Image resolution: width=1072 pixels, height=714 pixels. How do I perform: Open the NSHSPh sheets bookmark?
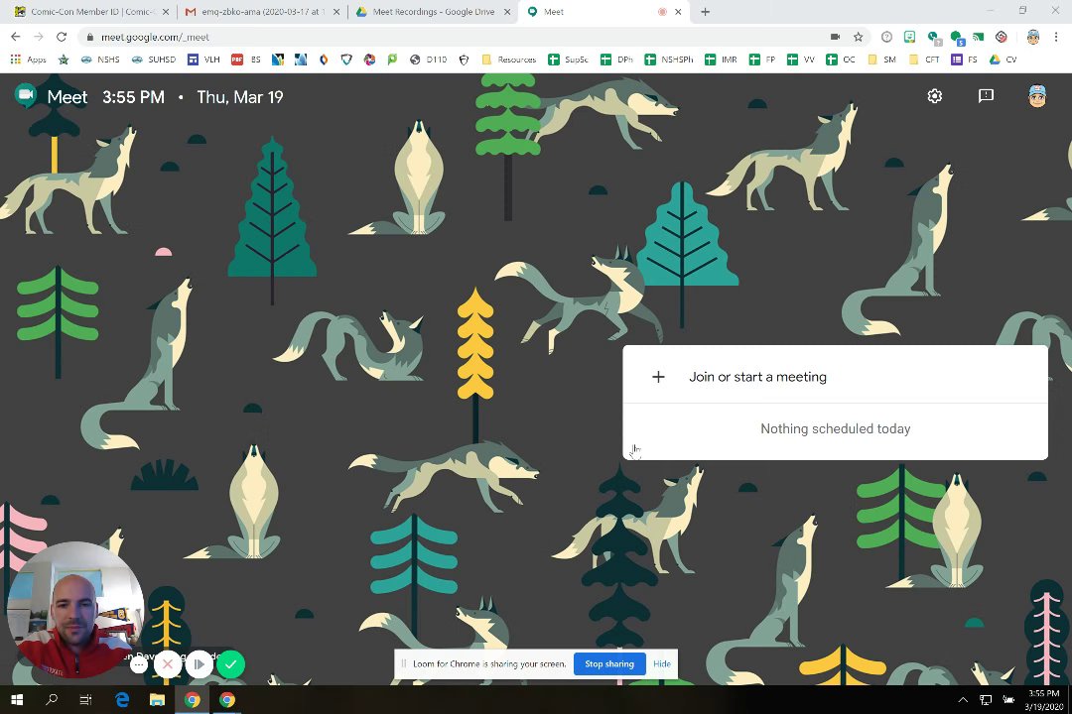click(669, 59)
